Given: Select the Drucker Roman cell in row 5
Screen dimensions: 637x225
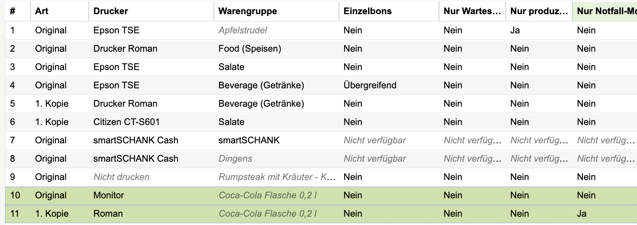Looking at the screenshot, I should click(x=125, y=104).
